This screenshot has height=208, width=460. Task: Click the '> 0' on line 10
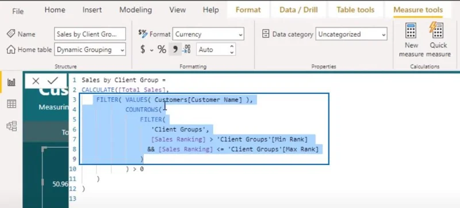(x=138, y=169)
